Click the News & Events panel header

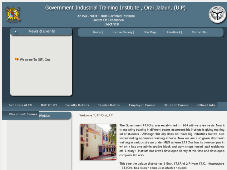click(41, 32)
